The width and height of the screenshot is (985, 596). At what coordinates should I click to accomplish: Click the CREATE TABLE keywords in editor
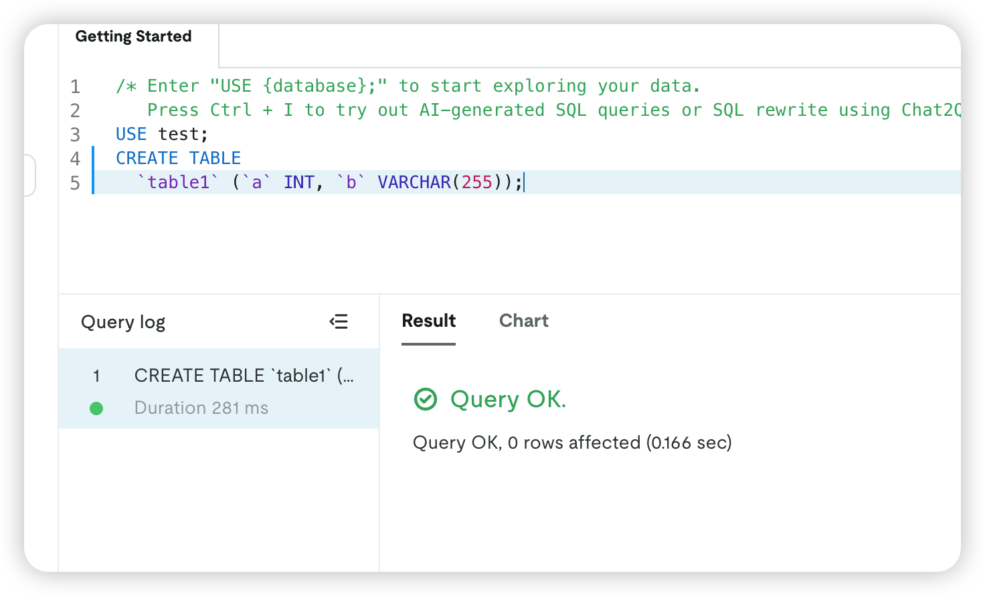point(178,158)
